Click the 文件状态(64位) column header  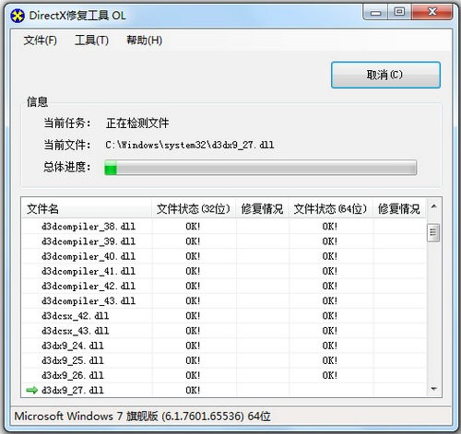[331, 209]
